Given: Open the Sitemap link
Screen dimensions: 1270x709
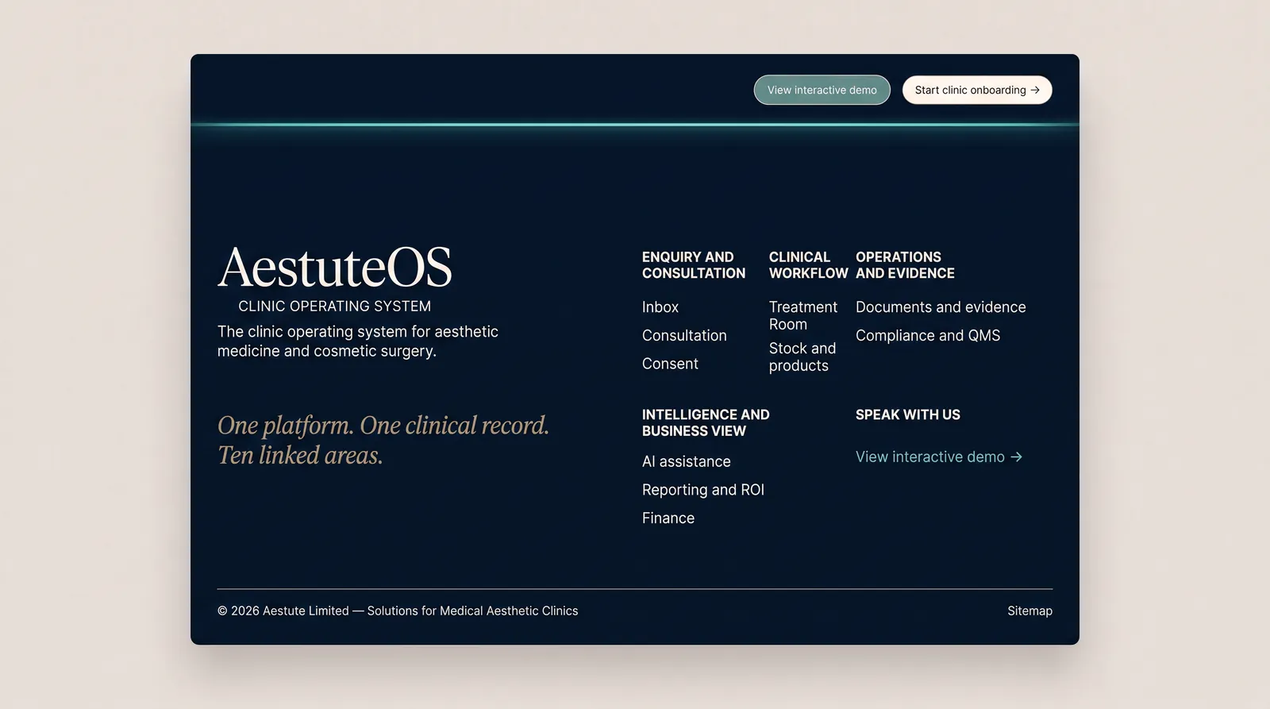Looking at the screenshot, I should 1029,611.
